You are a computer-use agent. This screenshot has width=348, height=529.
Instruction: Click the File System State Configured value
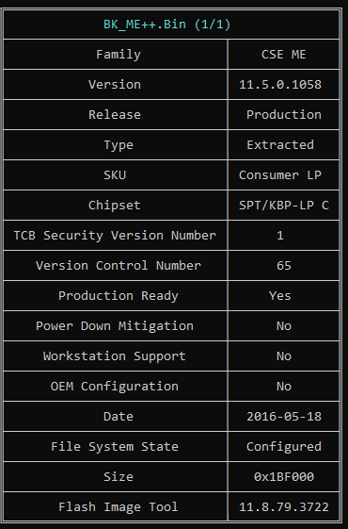284,447
